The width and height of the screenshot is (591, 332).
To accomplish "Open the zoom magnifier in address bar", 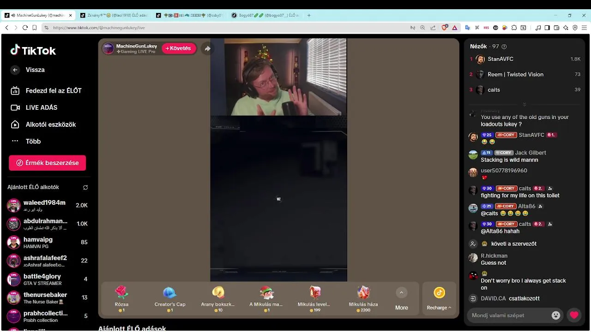I will (422, 28).
